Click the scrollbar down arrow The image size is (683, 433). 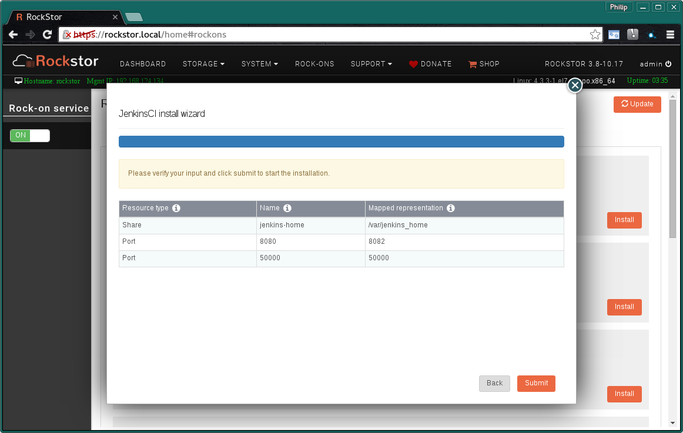(672, 423)
